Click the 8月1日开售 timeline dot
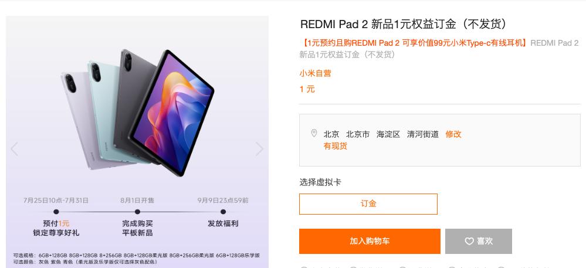The image size is (586, 268). click(x=137, y=212)
